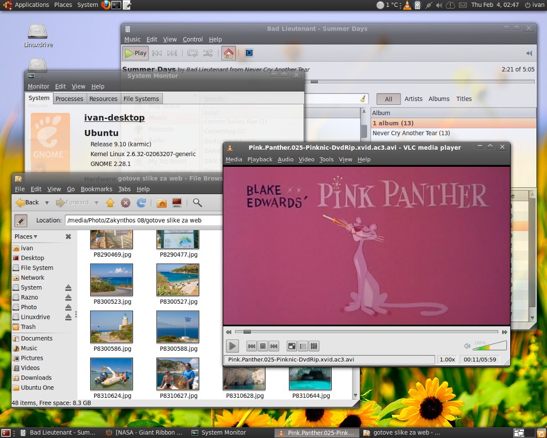Viewport: 547px width, 438px height.
Task: Switch to the Resources tab
Action: (x=103, y=99)
